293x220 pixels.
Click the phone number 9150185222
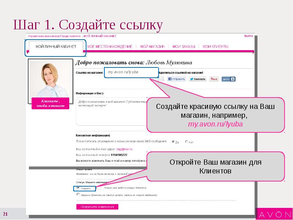pos(119,155)
